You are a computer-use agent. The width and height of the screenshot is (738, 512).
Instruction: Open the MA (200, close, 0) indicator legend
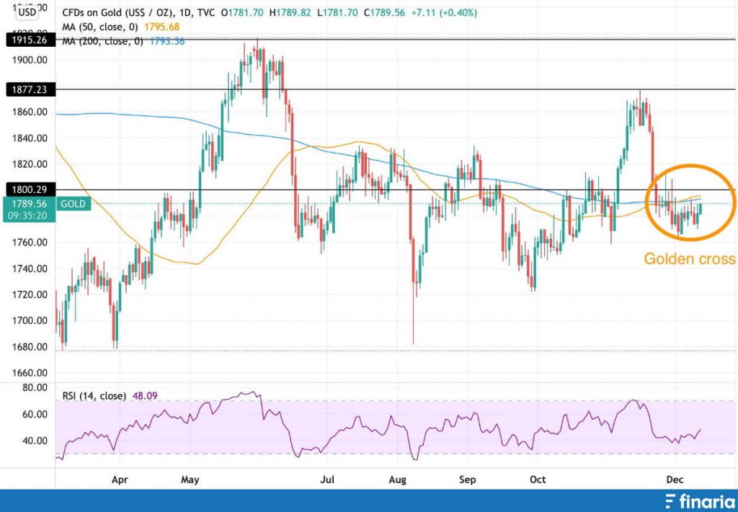[104, 41]
